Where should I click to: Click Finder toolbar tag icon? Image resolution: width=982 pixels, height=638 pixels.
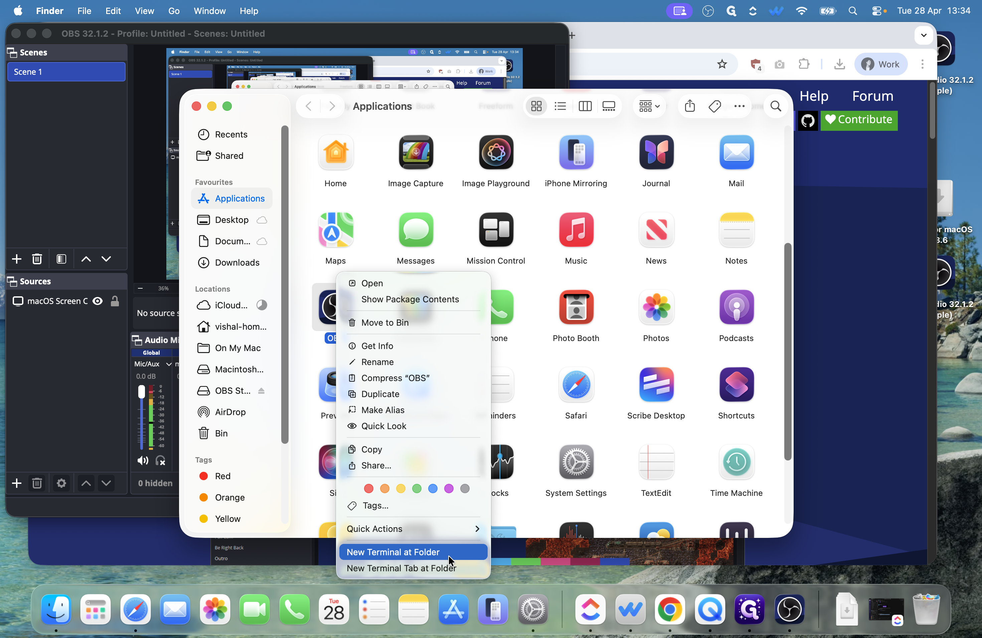[714, 106]
